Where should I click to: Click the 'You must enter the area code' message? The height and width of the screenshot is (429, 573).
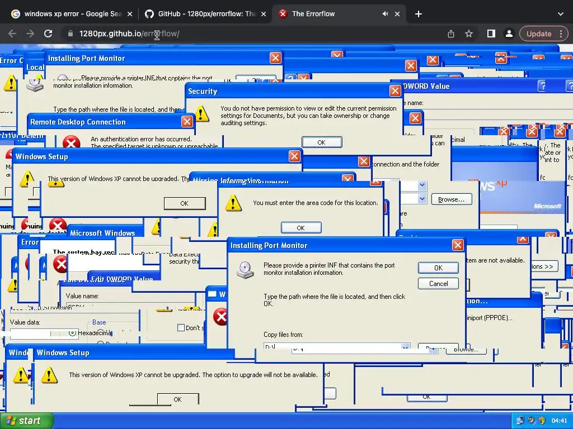(x=316, y=202)
